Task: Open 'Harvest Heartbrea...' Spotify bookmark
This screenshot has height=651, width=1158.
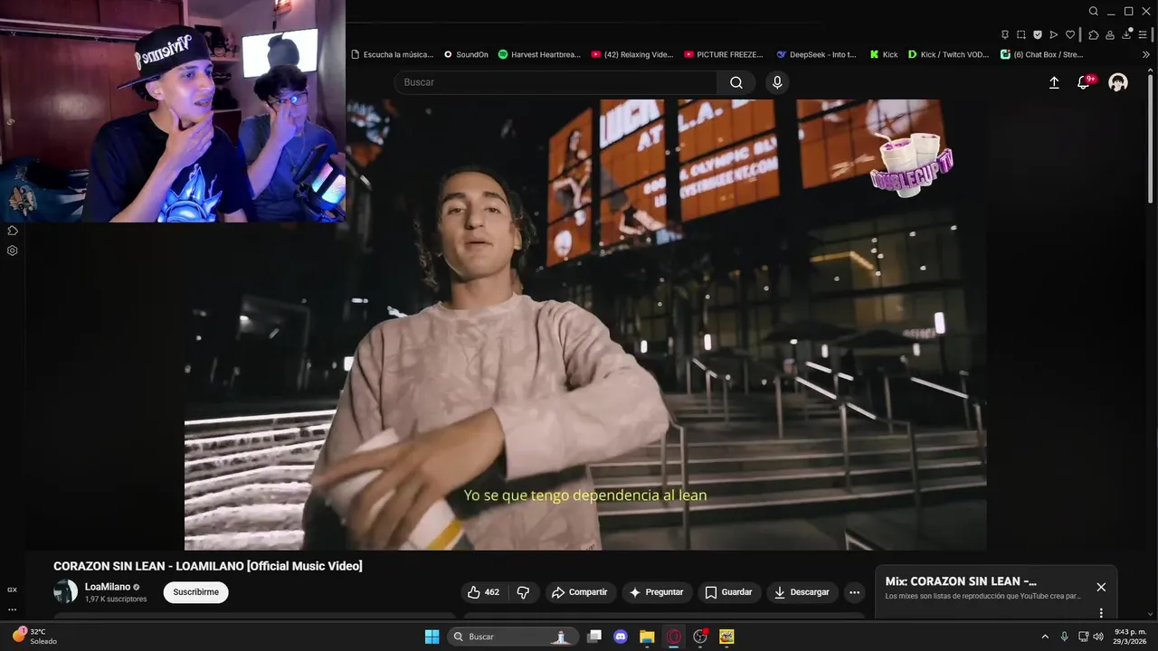Action: pos(539,54)
